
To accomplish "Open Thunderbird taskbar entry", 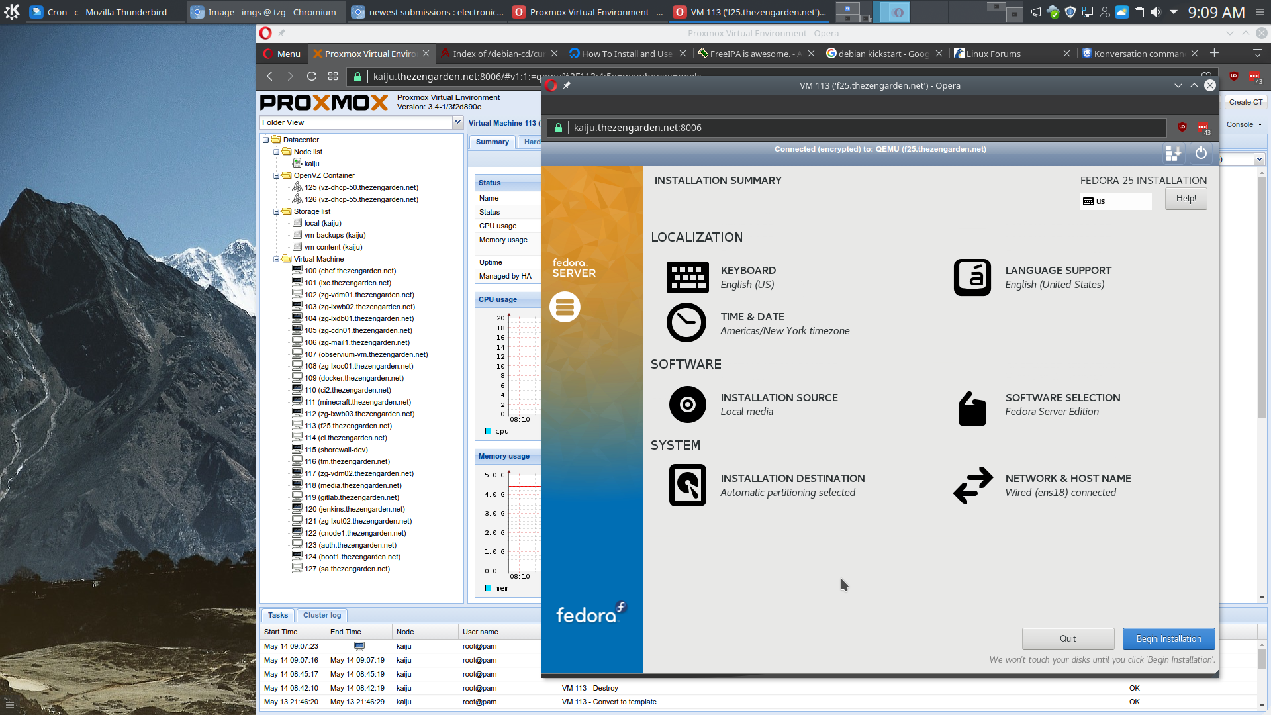I will (106, 12).
